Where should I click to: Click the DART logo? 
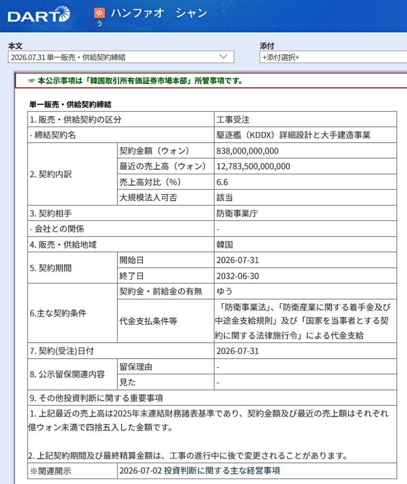pos(39,15)
